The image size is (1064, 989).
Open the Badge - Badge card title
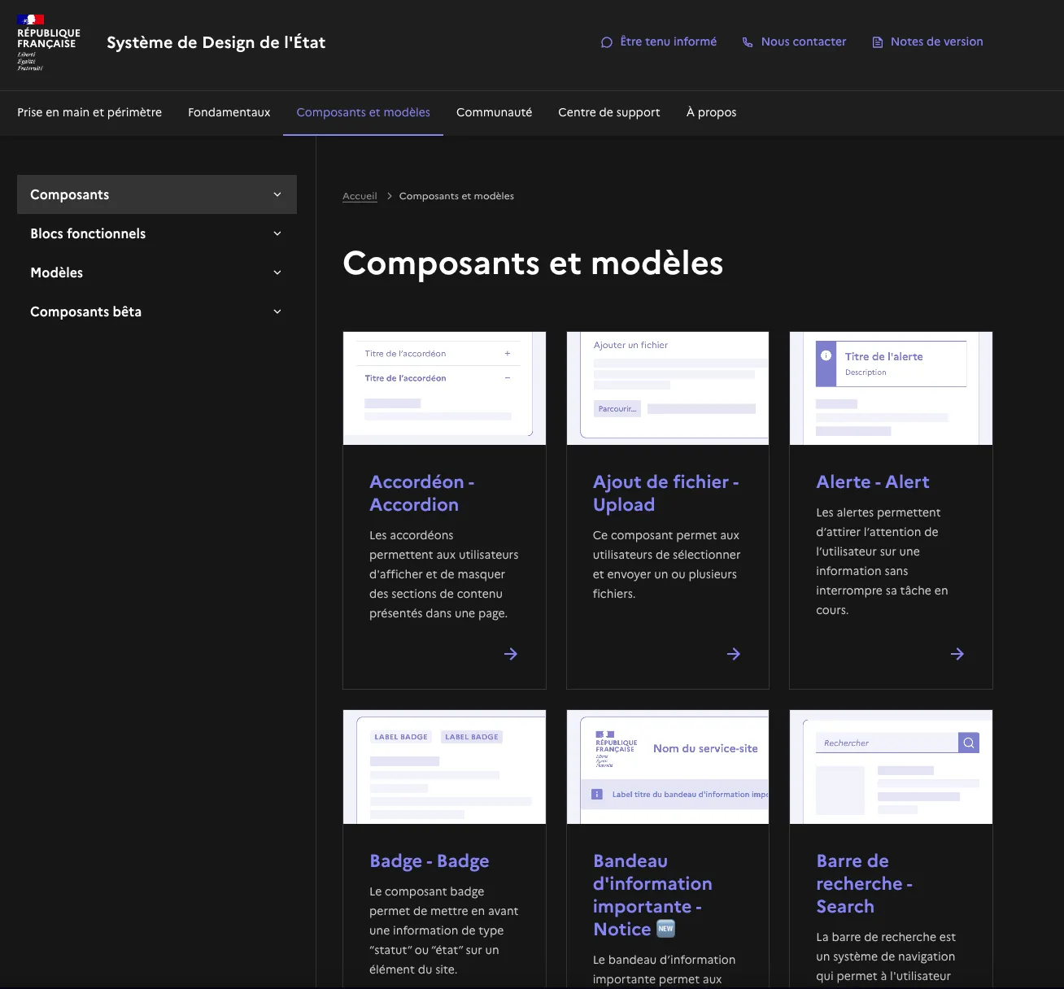[430, 860]
